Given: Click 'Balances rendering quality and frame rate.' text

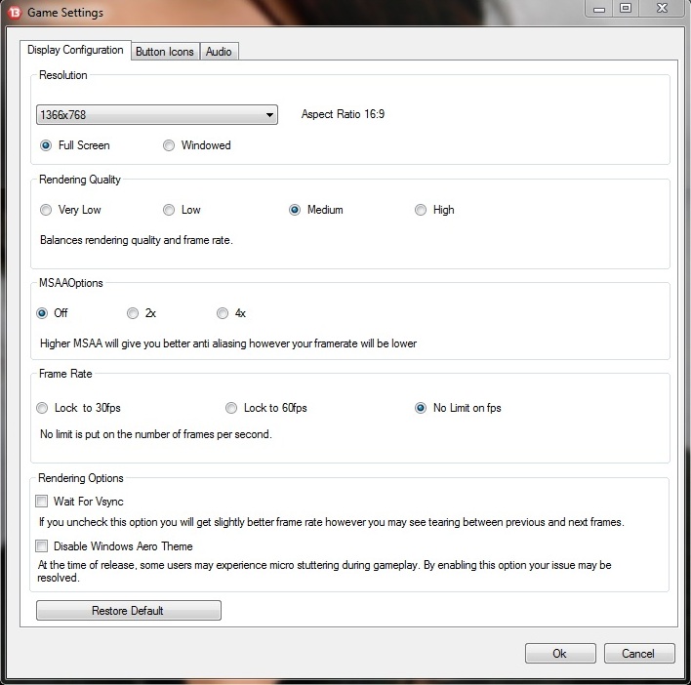Looking at the screenshot, I should click(137, 240).
